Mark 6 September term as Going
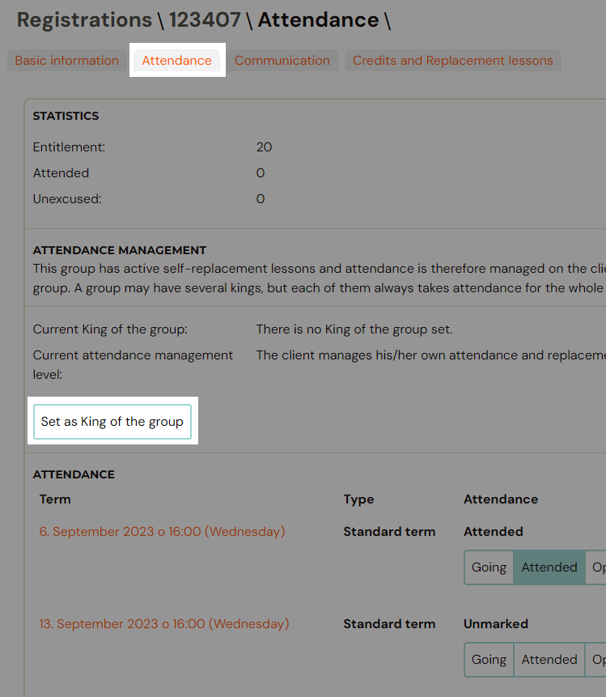This screenshot has height=697, width=606. [489, 567]
